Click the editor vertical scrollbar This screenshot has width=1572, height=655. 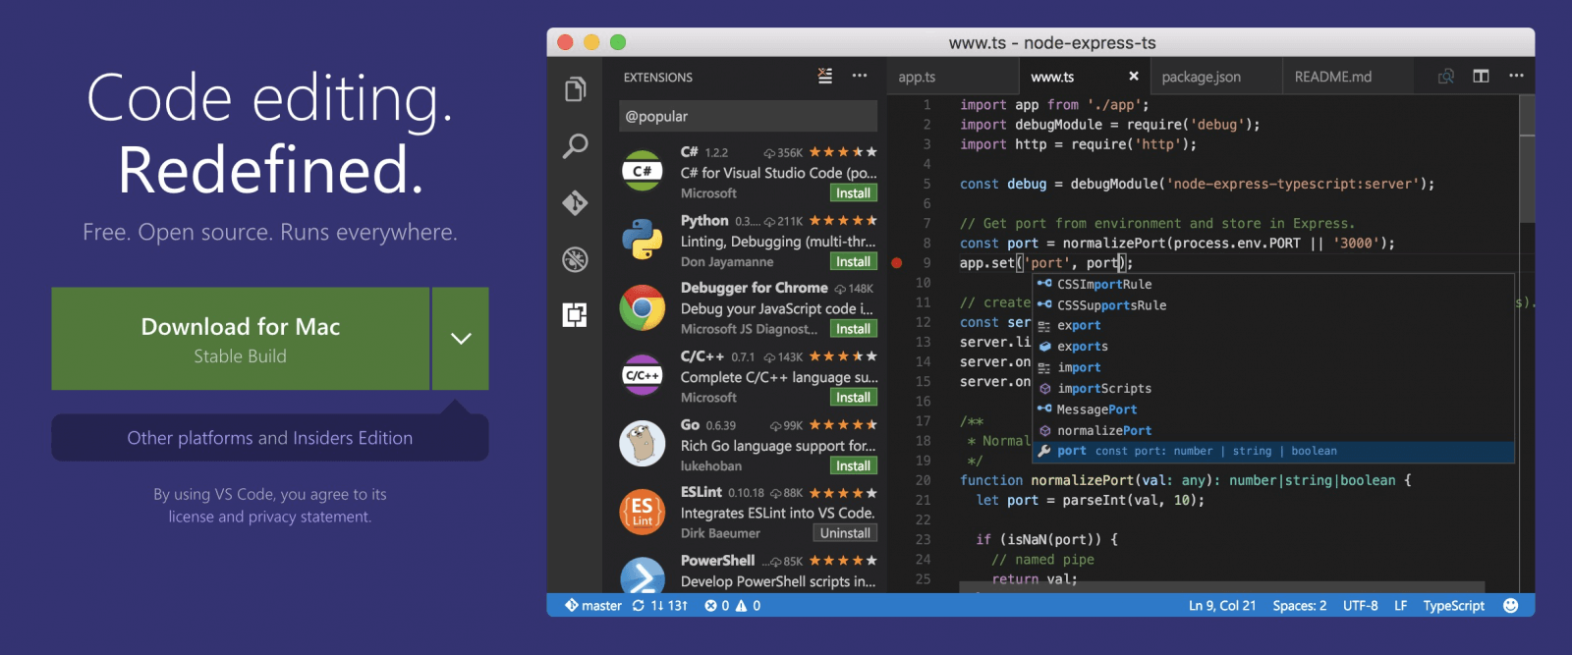coord(1527,159)
